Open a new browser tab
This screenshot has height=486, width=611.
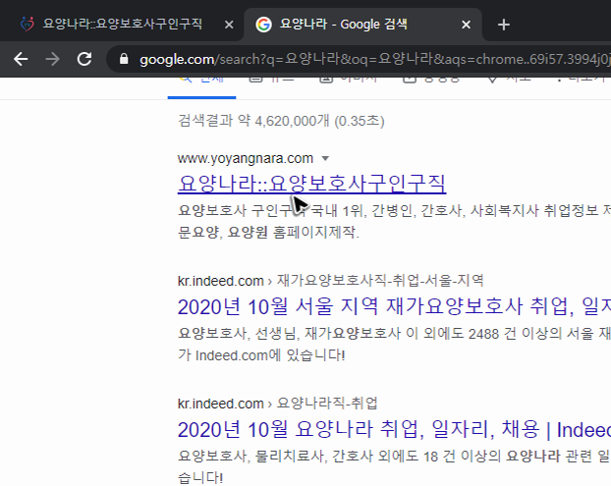pos(504,25)
